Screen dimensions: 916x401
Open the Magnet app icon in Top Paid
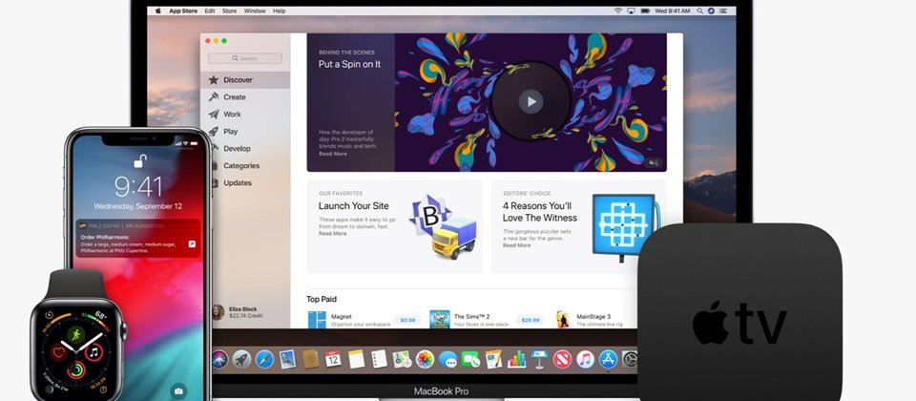pyautogui.click(x=317, y=319)
